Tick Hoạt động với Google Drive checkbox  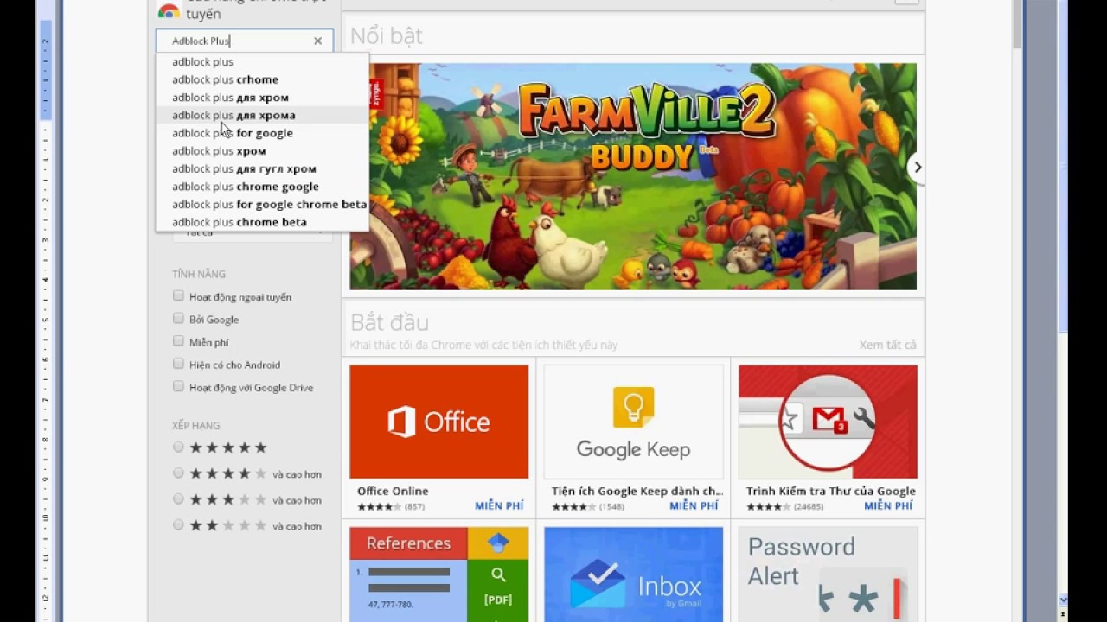(x=178, y=387)
